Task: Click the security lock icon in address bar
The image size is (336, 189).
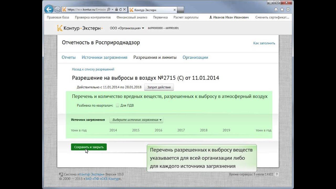Action: tap(116, 10)
